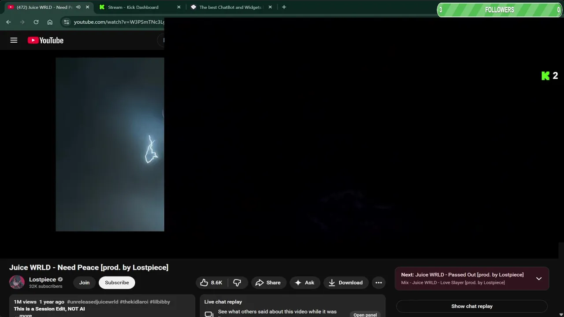Go to YouTube home via logo
Image resolution: width=564 pixels, height=317 pixels.
coord(45,40)
